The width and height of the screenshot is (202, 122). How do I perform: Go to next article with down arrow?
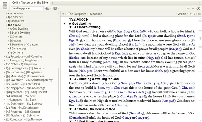tap(194, 14)
